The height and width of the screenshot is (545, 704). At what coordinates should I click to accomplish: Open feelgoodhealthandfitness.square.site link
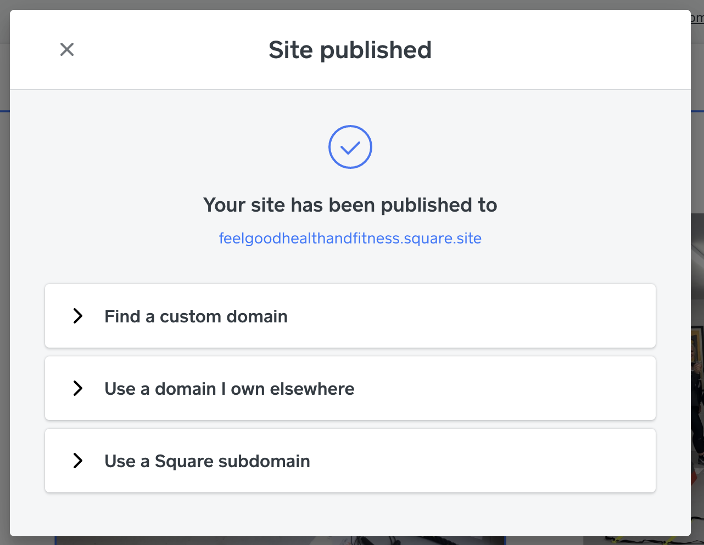pos(350,238)
